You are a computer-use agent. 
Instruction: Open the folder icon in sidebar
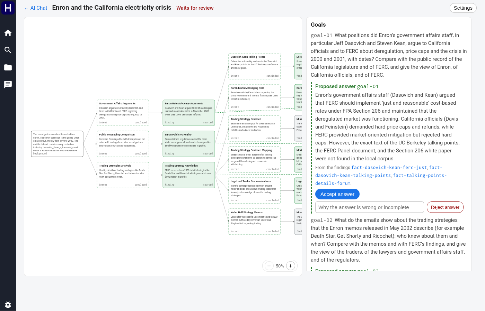[x=8, y=67]
